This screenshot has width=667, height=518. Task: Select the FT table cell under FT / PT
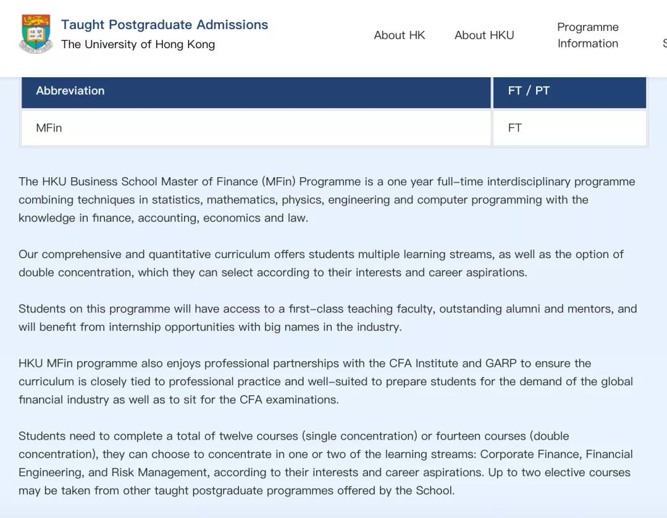pyautogui.click(x=569, y=128)
